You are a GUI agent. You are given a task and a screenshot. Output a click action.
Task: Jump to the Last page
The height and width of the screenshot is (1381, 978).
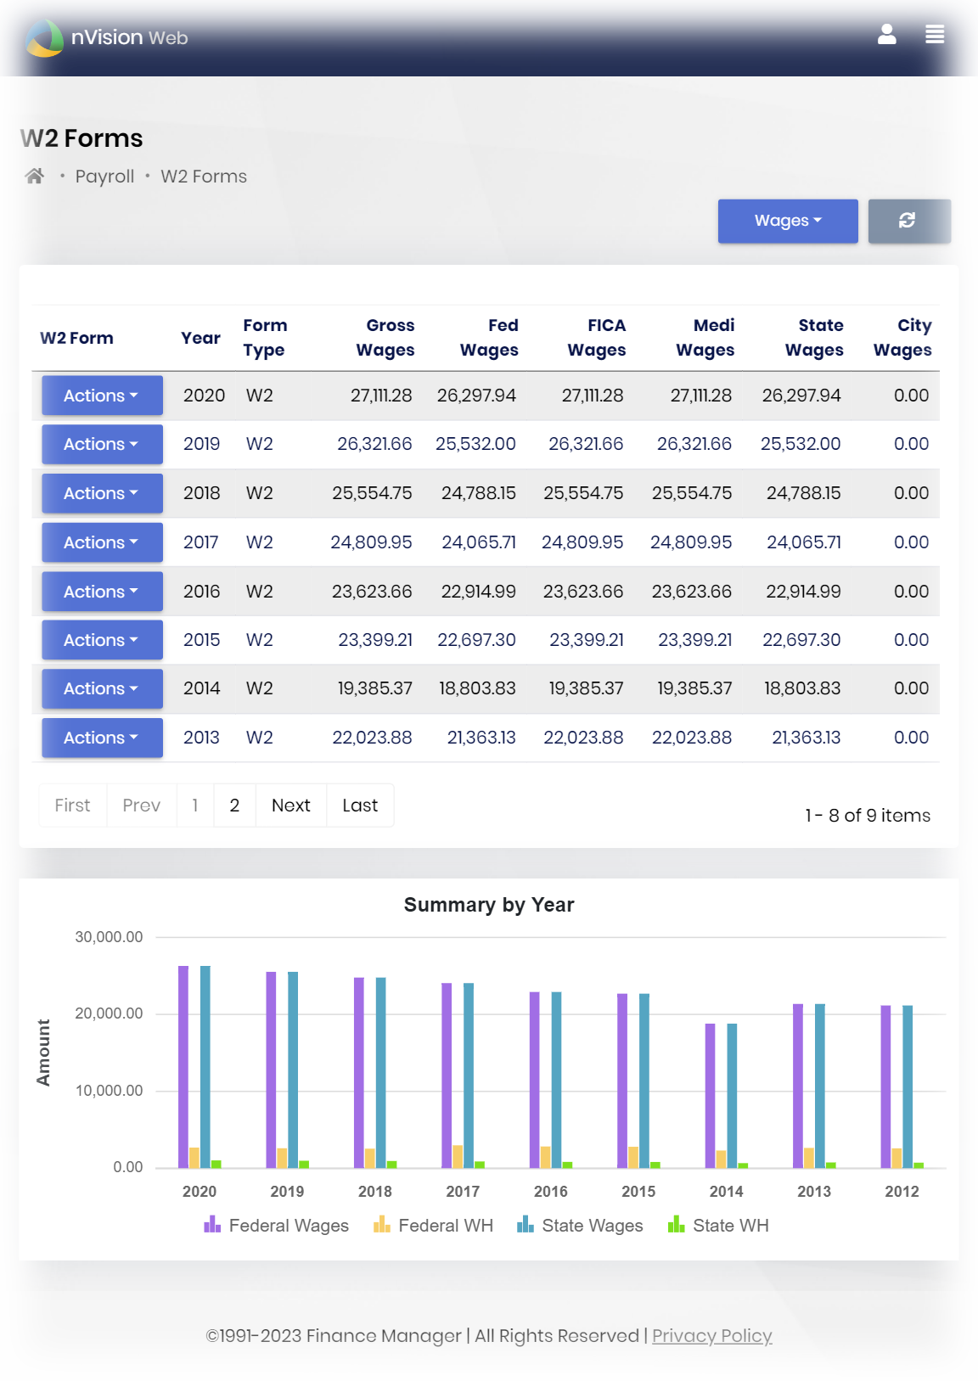360,805
